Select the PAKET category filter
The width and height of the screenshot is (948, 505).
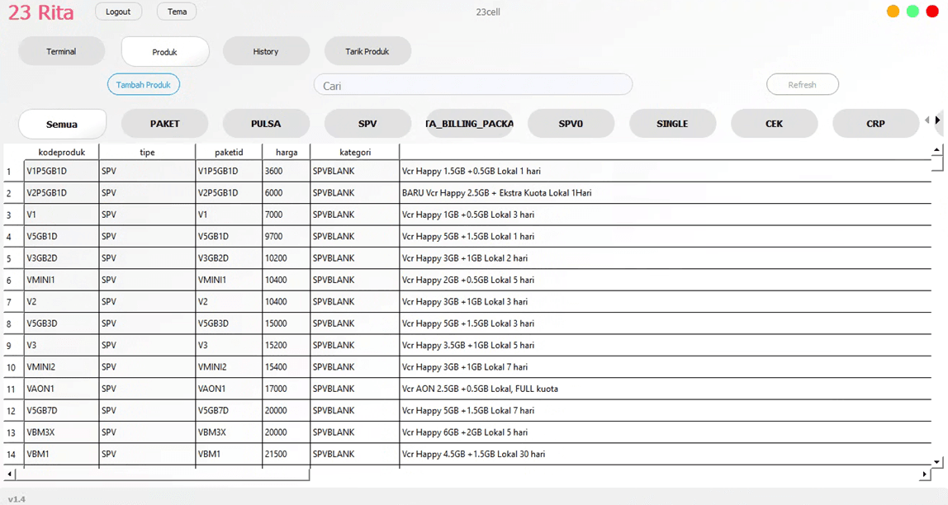click(x=164, y=124)
